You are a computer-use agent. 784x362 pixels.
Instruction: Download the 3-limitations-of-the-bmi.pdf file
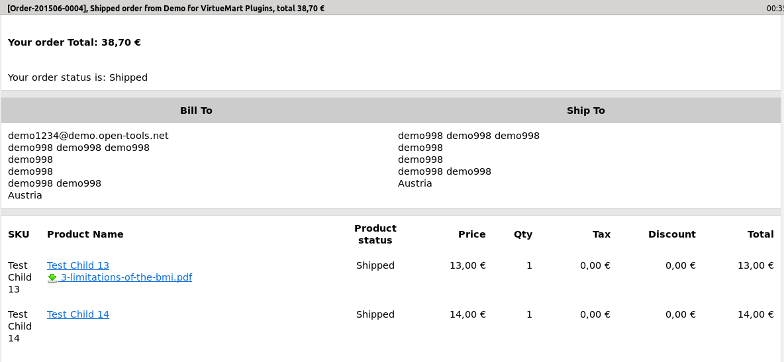126,277
